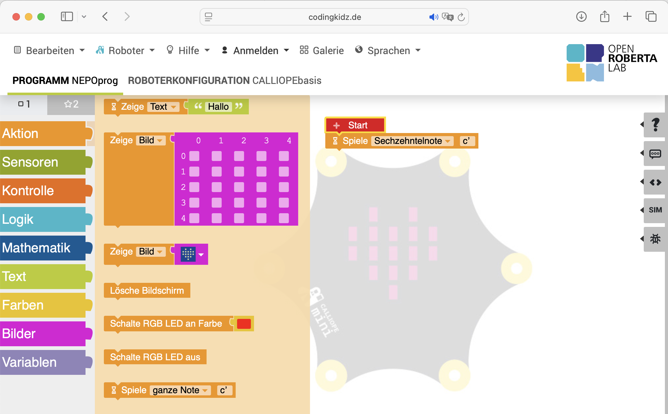Open the bug debugging panel
668x414 pixels.
pos(655,239)
